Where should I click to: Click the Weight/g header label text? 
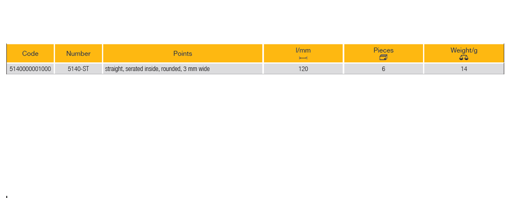tap(464, 50)
